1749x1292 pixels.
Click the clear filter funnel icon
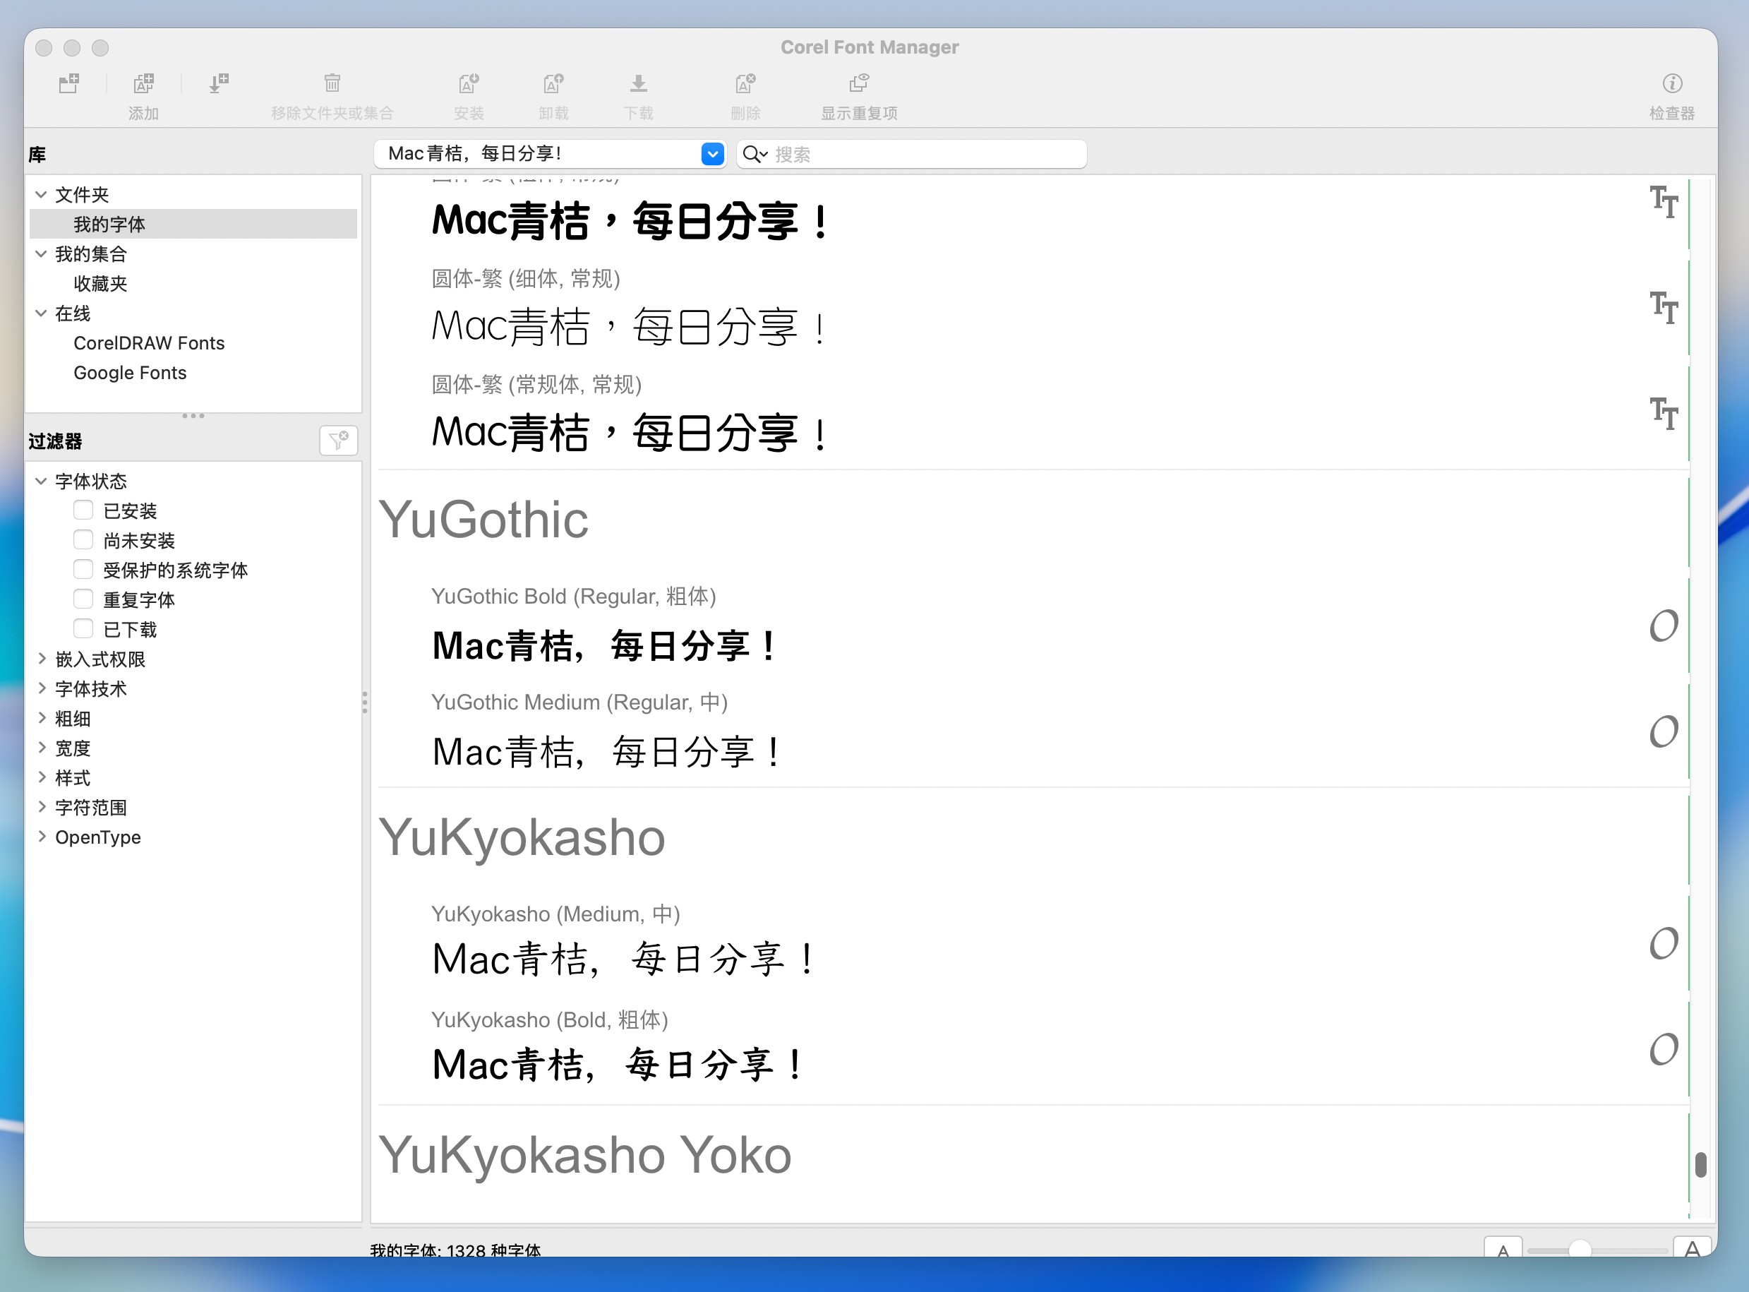coord(339,441)
